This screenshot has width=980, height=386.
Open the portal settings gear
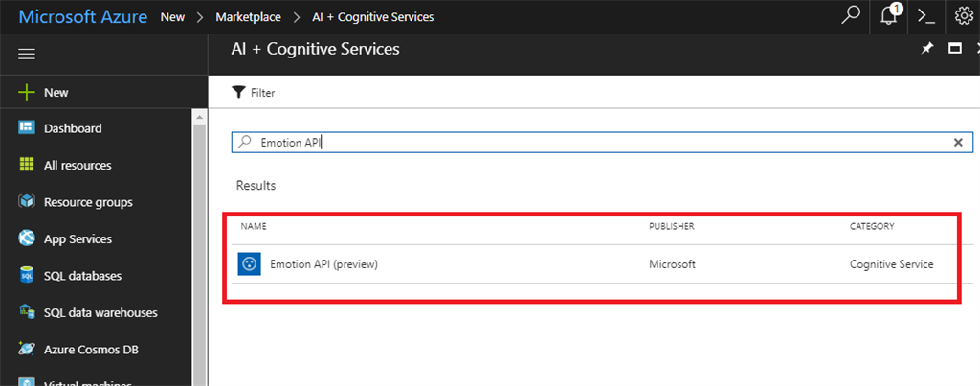pos(964,16)
